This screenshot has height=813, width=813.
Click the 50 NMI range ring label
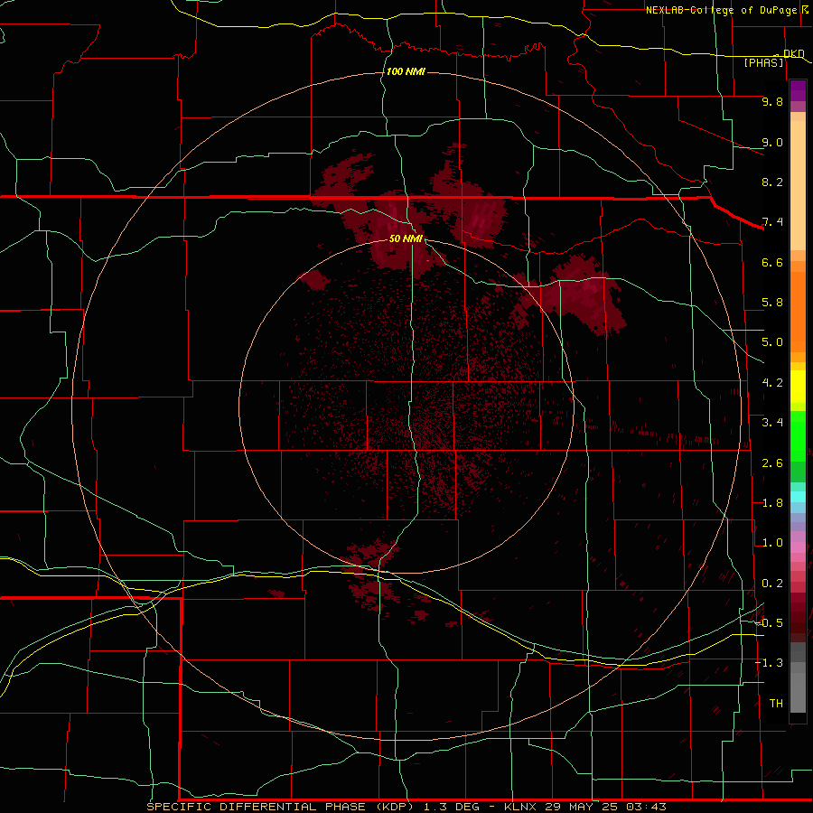(x=406, y=238)
